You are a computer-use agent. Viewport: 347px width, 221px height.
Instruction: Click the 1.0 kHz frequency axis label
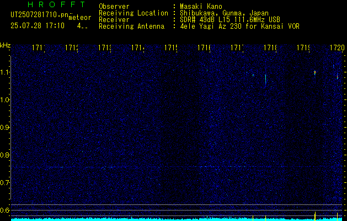coord(4,100)
